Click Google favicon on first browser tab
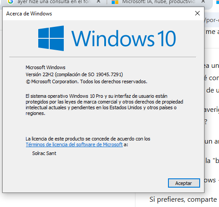Screen dimensions: 219x207 point(11,2)
